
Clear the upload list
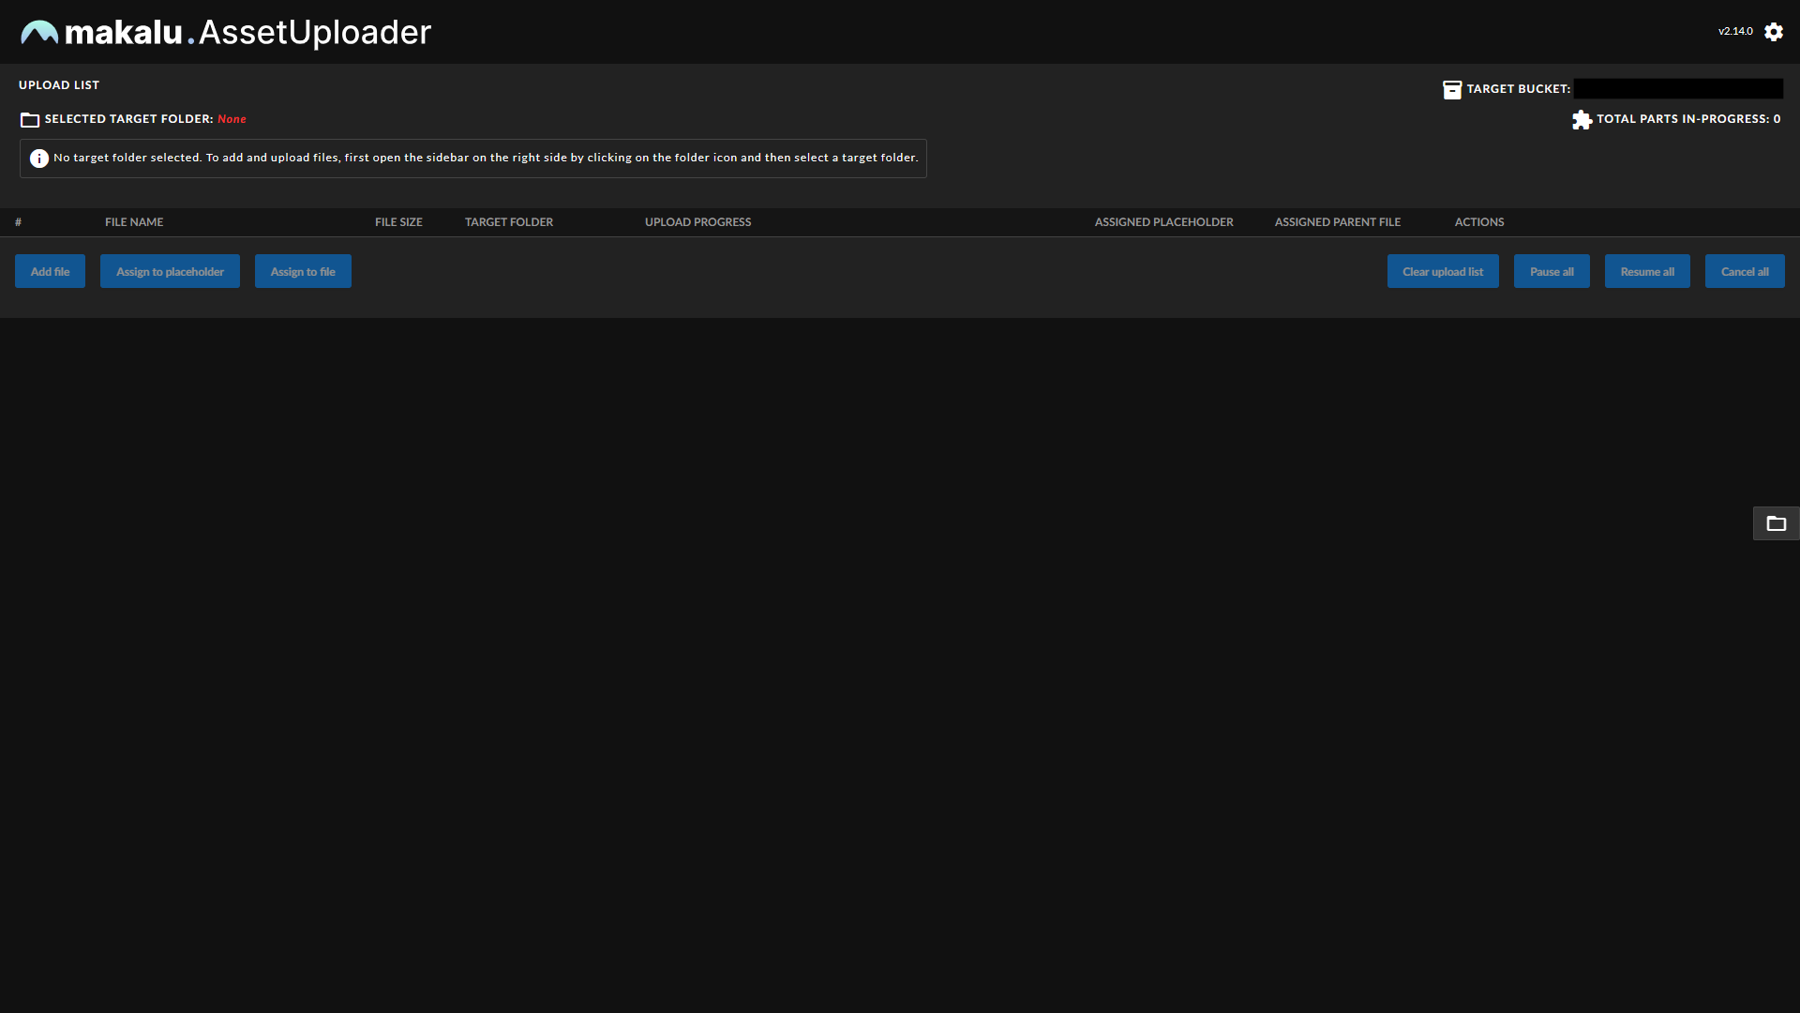[1443, 271]
